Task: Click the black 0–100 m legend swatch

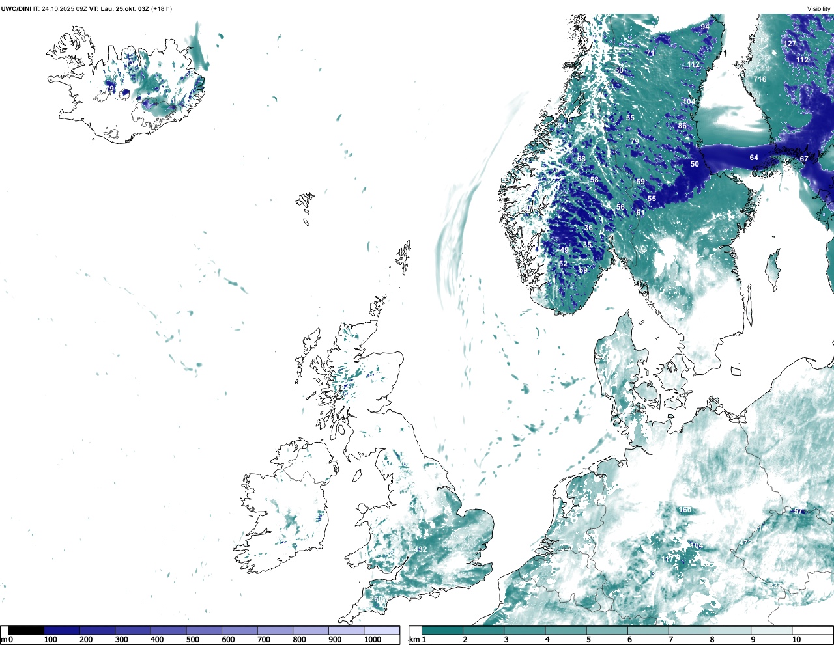Action: 26,630
